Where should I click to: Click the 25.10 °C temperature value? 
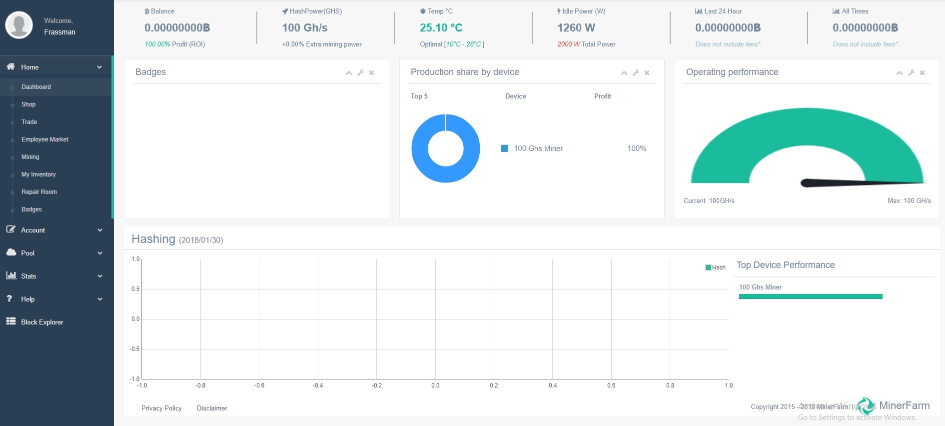pos(441,27)
